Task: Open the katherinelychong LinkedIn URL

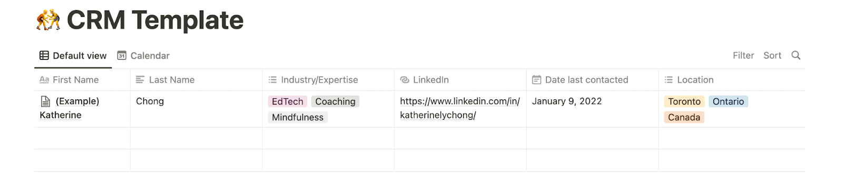Action: click(460, 108)
